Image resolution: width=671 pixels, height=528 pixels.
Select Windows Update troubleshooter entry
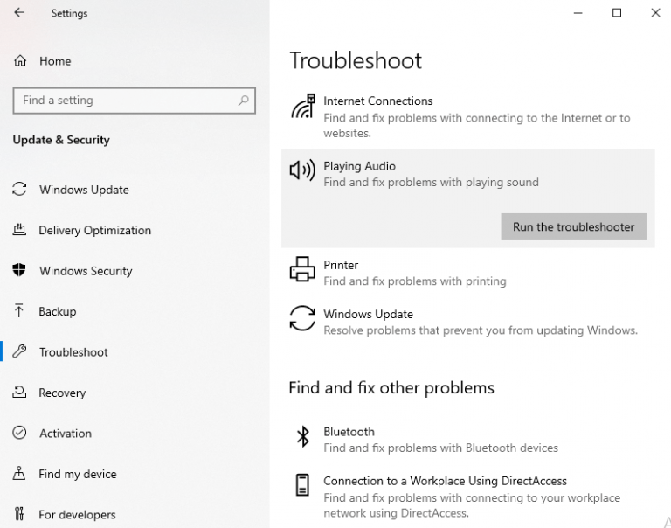(x=368, y=315)
